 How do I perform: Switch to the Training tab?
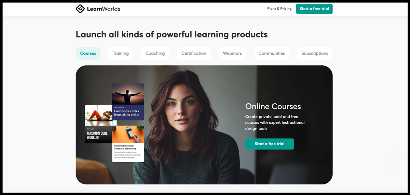[x=121, y=53]
